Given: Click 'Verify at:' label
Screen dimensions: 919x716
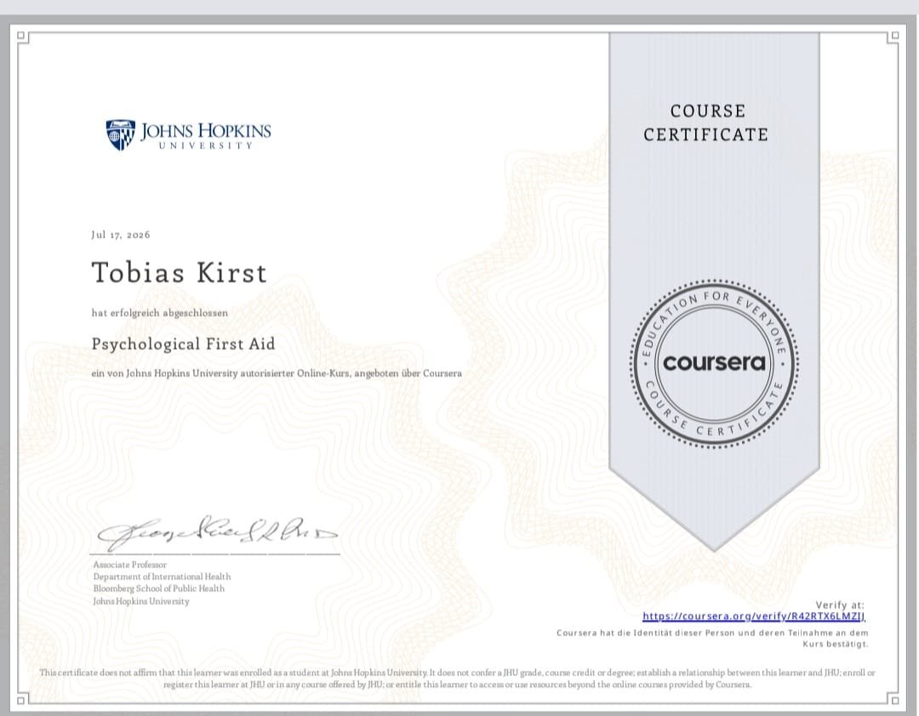Looking at the screenshot, I should tap(840, 605).
